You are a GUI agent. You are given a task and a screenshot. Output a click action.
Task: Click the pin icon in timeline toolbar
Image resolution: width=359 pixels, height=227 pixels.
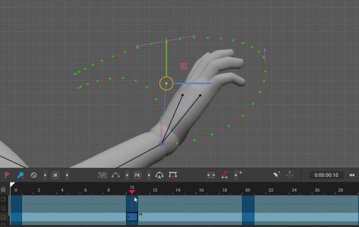(276, 175)
